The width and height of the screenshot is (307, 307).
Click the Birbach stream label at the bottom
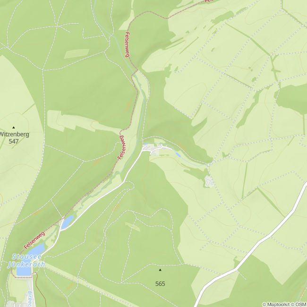(x=29, y=299)
